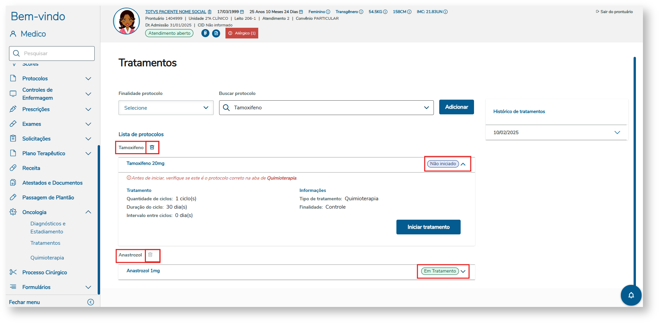This screenshot has width=659, height=323.
Task: Click the info icon next to IMC value
Action: point(446,12)
